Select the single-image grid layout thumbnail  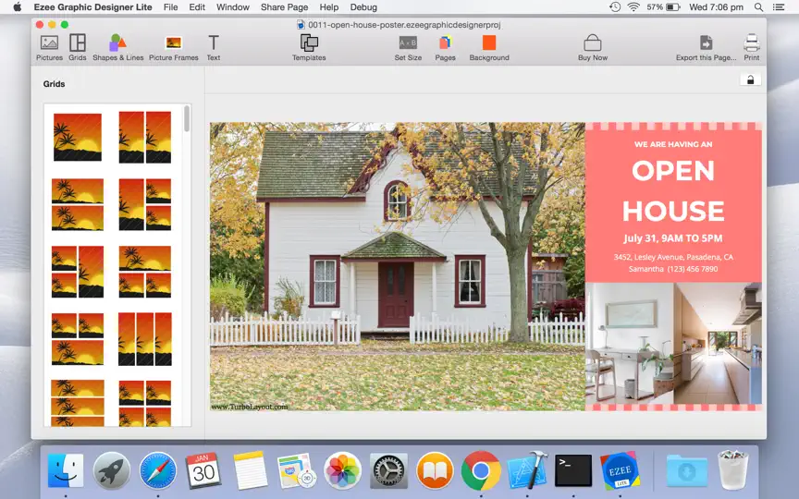click(x=78, y=137)
